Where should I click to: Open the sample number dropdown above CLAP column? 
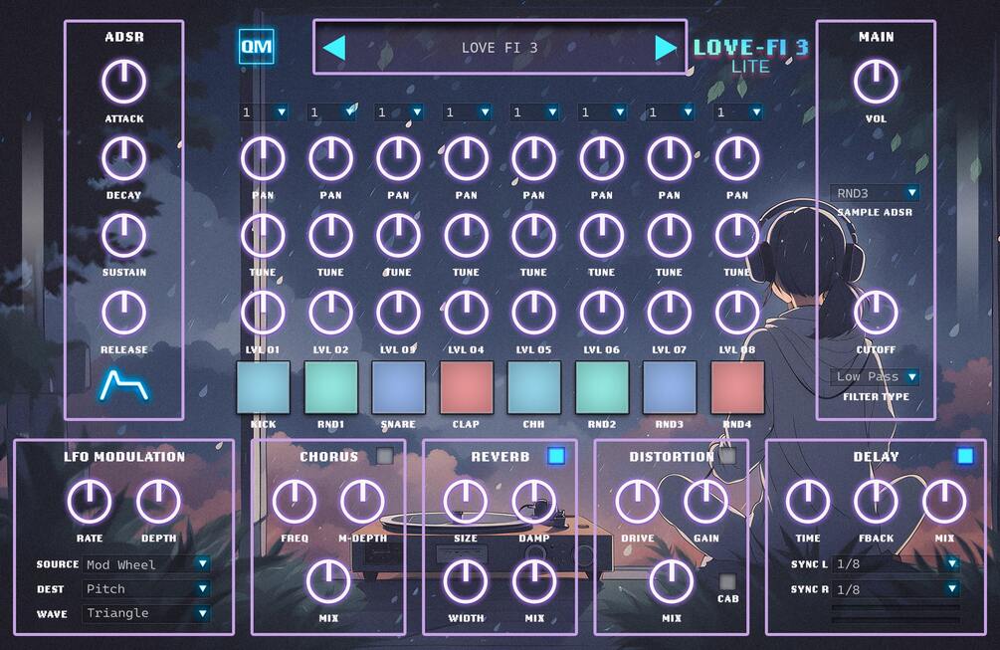pos(467,112)
